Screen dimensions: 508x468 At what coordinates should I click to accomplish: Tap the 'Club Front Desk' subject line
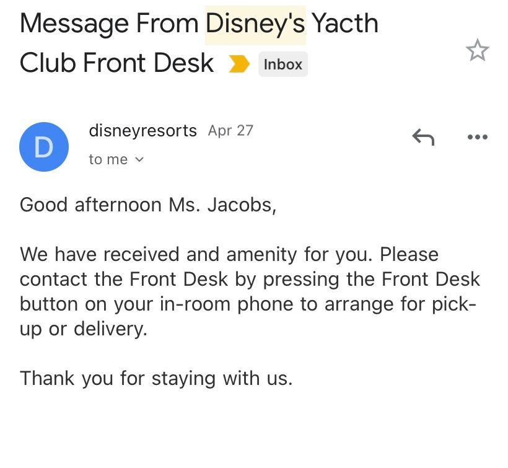coord(116,63)
